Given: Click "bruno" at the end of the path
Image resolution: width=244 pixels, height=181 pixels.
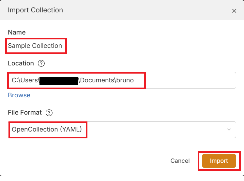Looking at the screenshot, I should [125, 80].
